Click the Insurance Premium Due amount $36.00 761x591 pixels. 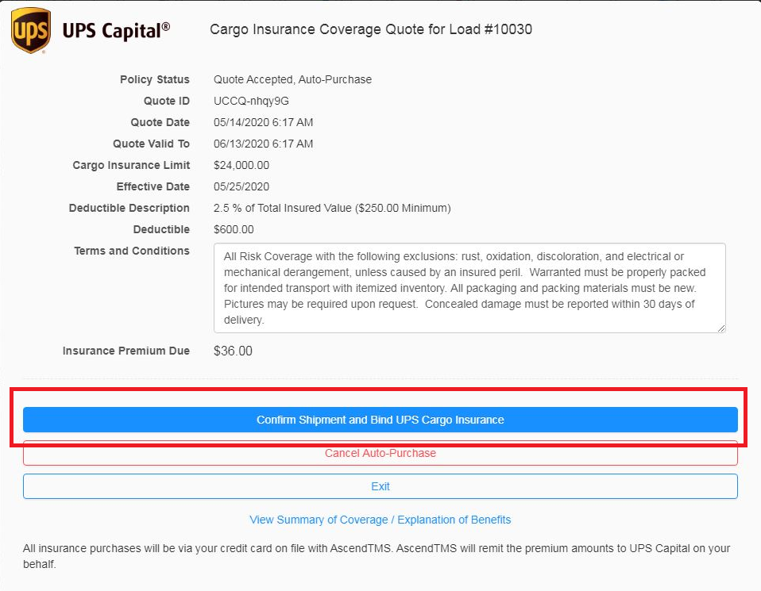(233, 351)
